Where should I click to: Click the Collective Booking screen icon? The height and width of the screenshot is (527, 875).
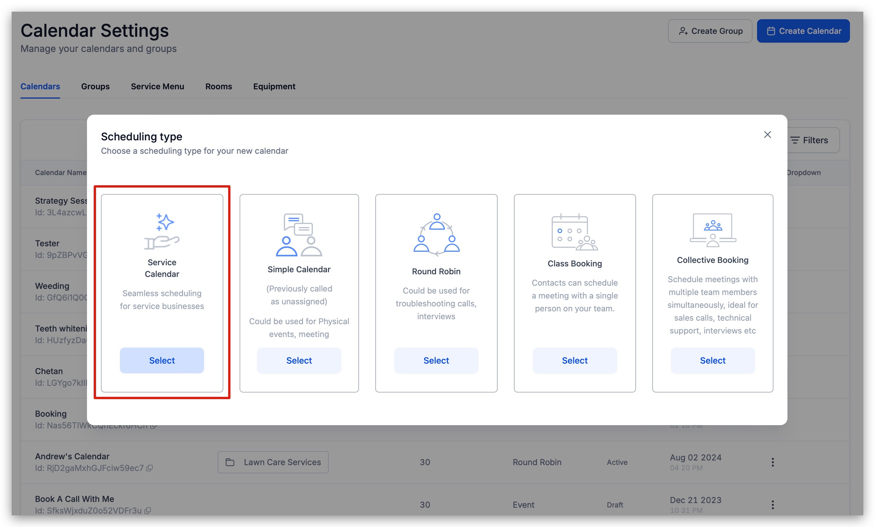point(712,230)
